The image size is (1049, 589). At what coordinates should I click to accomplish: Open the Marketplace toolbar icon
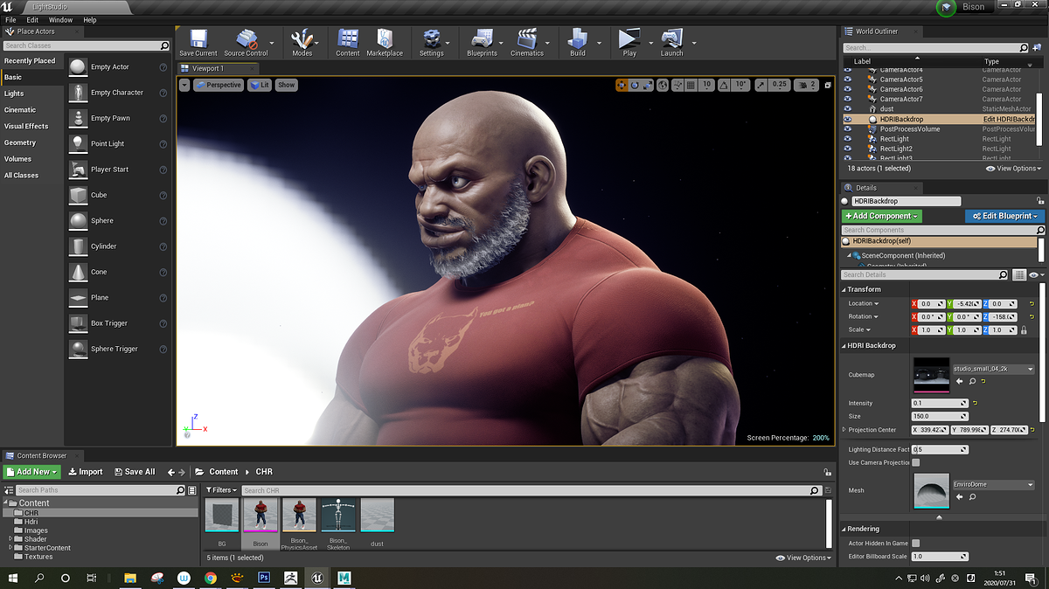(x=385, y=38)
